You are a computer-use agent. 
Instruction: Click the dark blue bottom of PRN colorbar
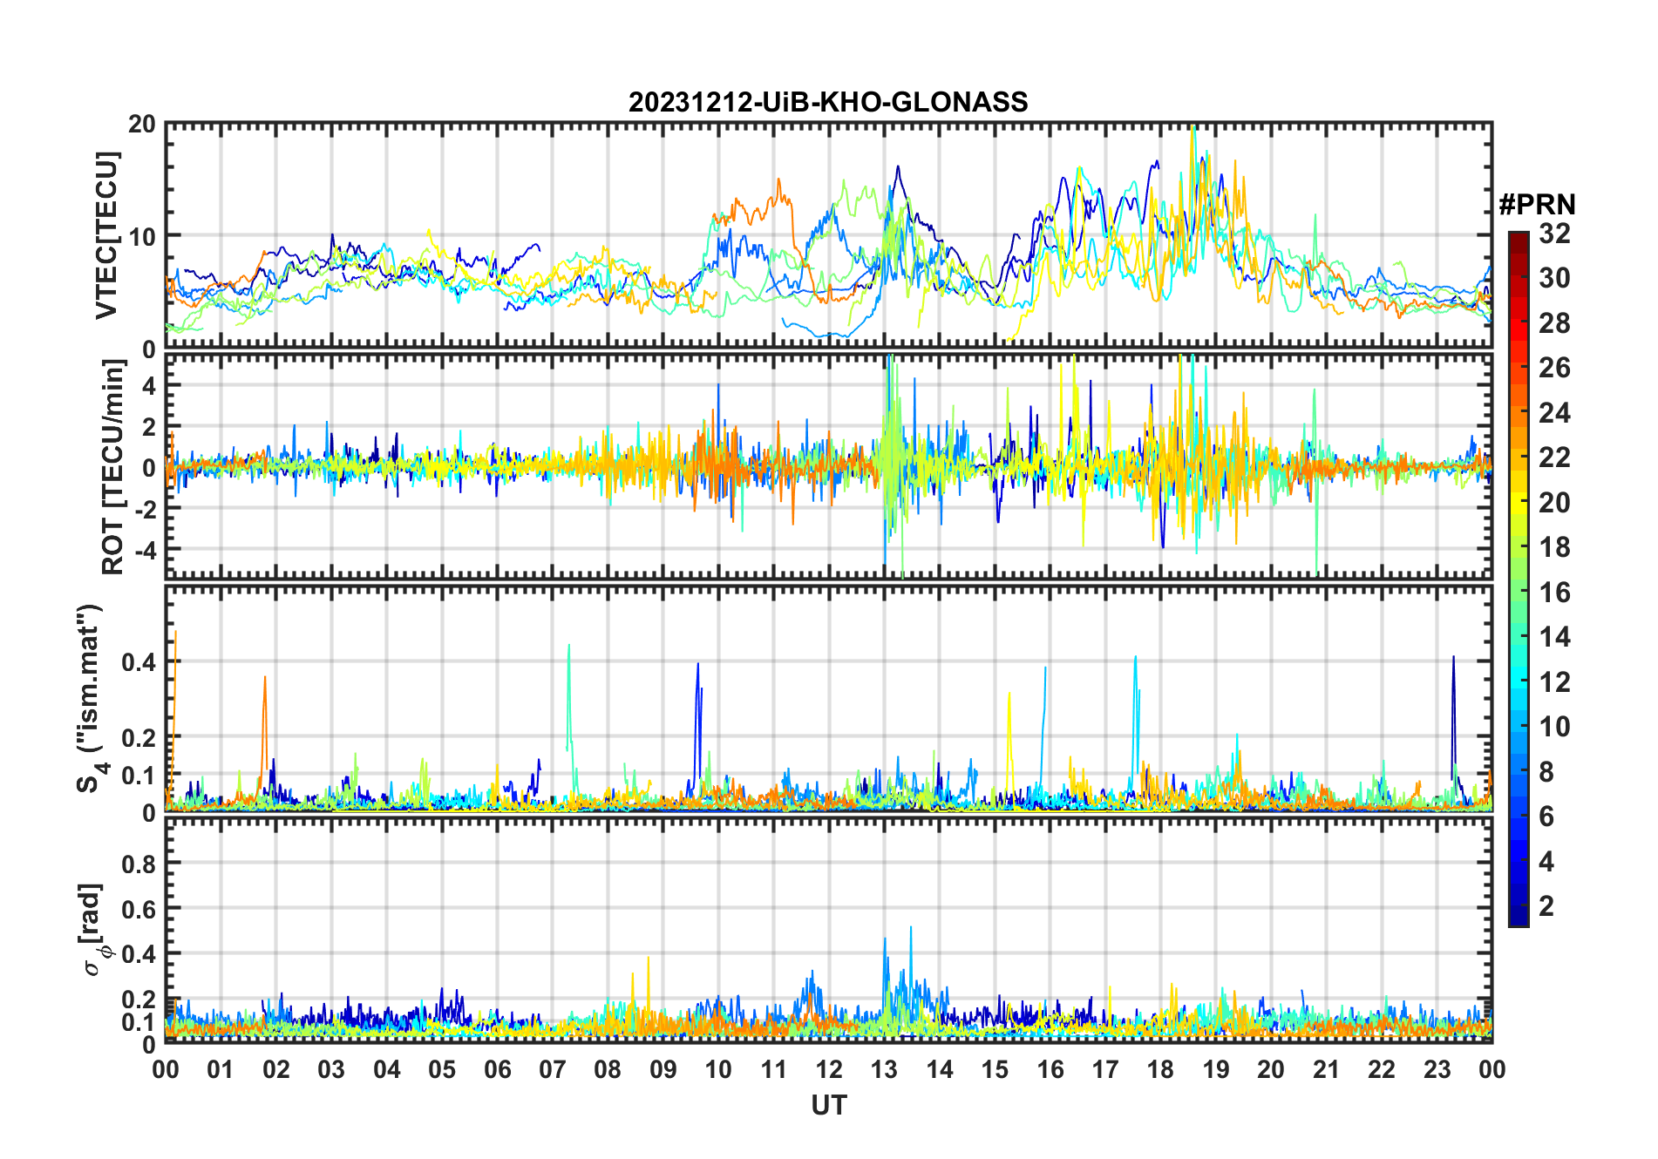point(1518,918)
